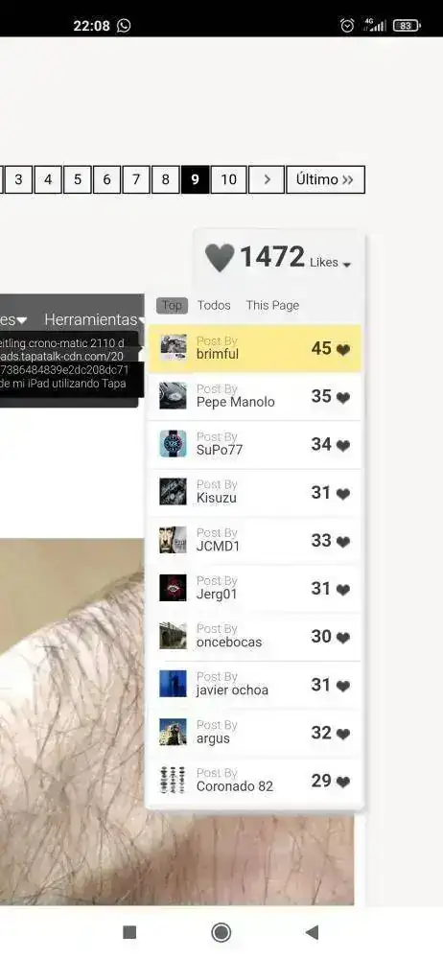Open the alarm clock status icon

[x=347, y=25]
